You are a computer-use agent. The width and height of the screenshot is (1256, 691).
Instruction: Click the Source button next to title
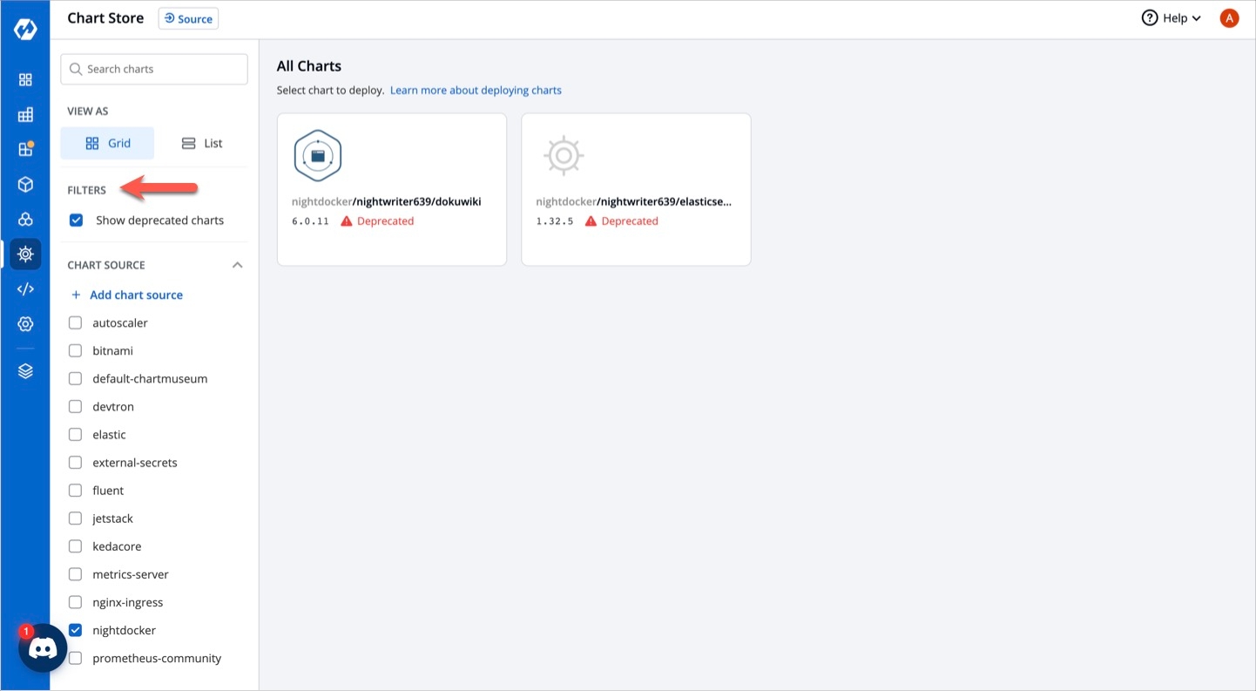pos(188,19)
